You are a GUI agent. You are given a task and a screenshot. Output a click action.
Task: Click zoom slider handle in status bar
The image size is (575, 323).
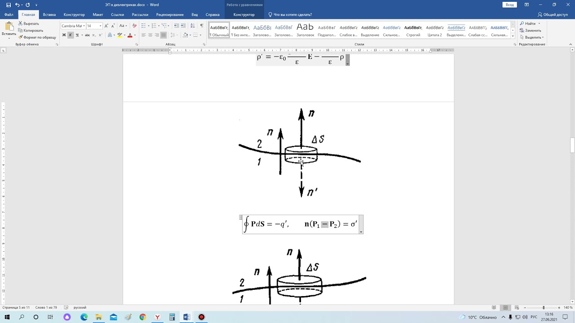(543, 308)
